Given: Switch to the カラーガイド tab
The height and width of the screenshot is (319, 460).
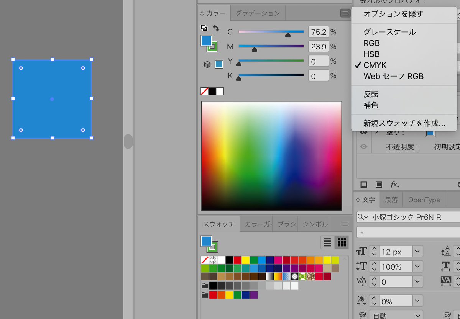Looking at the screenshot, I should click(256, 224).
